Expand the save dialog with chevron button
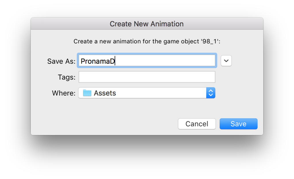 point(226,61)
